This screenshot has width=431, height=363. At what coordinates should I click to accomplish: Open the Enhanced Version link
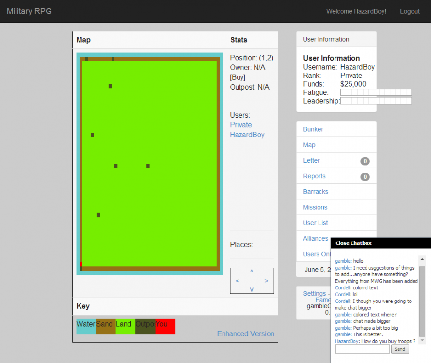point(245,334)
